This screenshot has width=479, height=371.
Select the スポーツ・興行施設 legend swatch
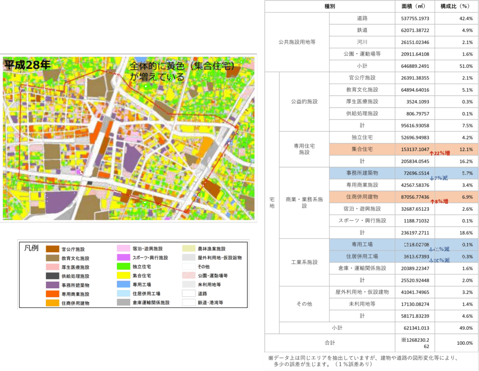123,257
